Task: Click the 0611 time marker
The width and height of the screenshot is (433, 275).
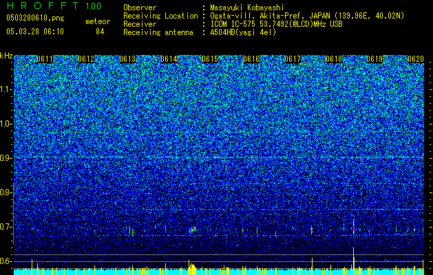Action: click(45, 59)
